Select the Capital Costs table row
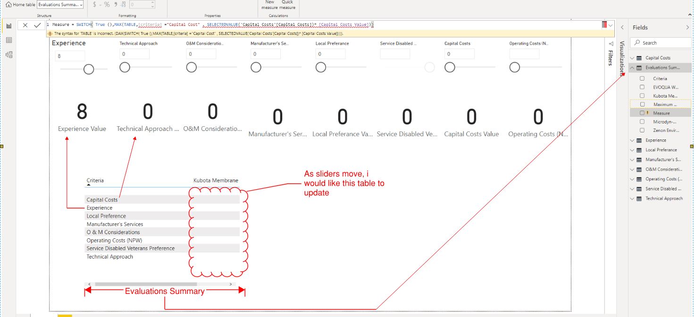Viewport: 696px width, 317px height. [x=162, y=200]
